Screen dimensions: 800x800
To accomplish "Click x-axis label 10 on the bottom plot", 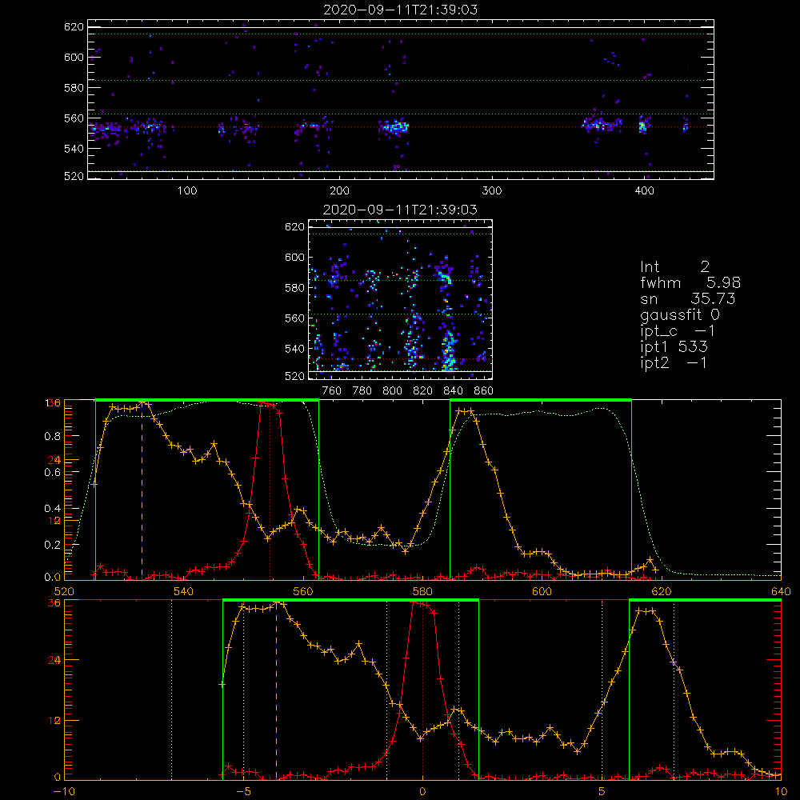I will point(781,792).
